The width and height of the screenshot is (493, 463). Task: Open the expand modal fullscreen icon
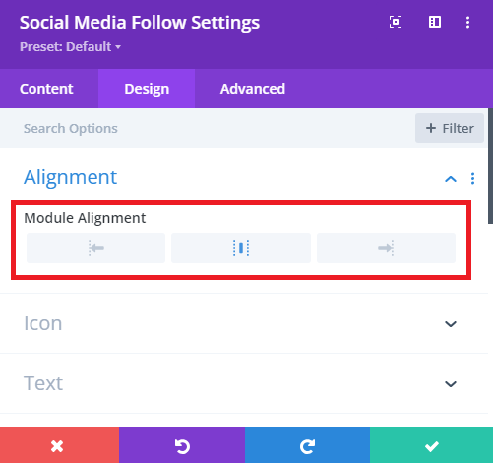396,22
